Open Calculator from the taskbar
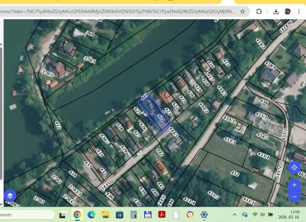Viewport: 306px width, 222px height. coord(134,215)
